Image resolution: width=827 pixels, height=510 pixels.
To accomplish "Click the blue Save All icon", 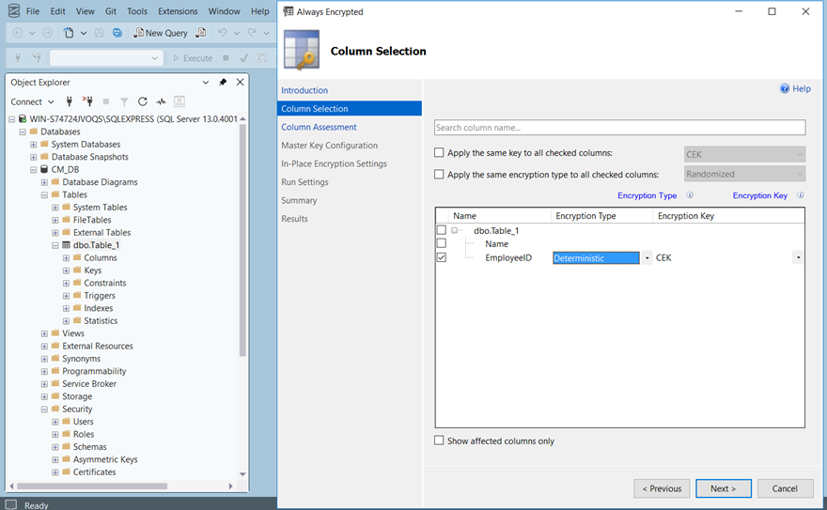I will (x=117, y=33).
